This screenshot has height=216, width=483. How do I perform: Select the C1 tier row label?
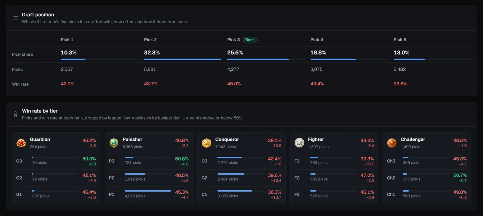click(204, 195)
